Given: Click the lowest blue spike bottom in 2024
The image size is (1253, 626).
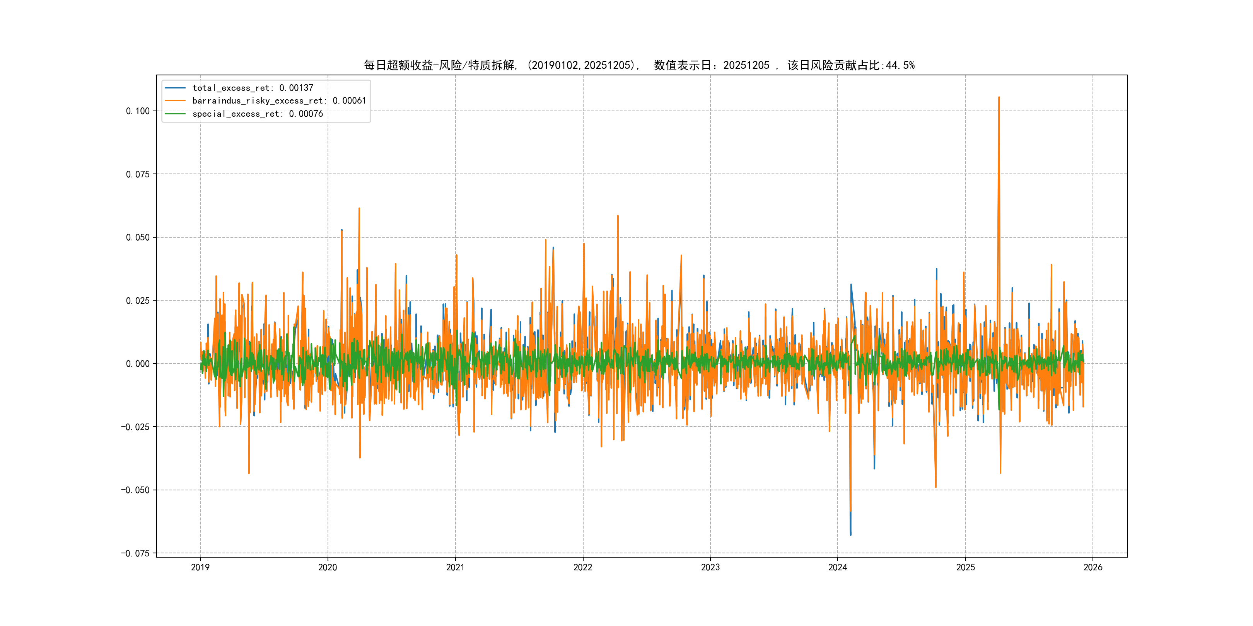Looking at the screenshot, I should pyautogui.click(x=851, y=534).
